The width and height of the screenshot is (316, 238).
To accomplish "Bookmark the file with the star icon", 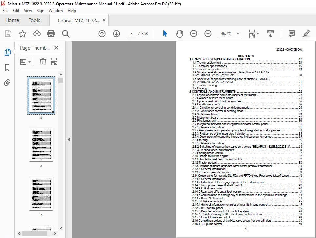I will (x=22, y=34).
